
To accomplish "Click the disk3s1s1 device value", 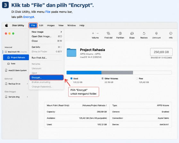I will [x=164, y=124].
